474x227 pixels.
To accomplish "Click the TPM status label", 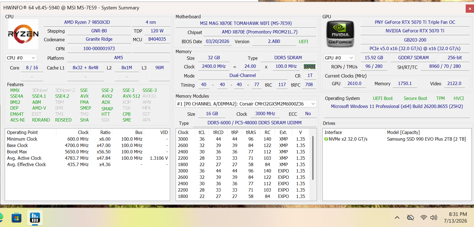I will click(x=440, y=99).
